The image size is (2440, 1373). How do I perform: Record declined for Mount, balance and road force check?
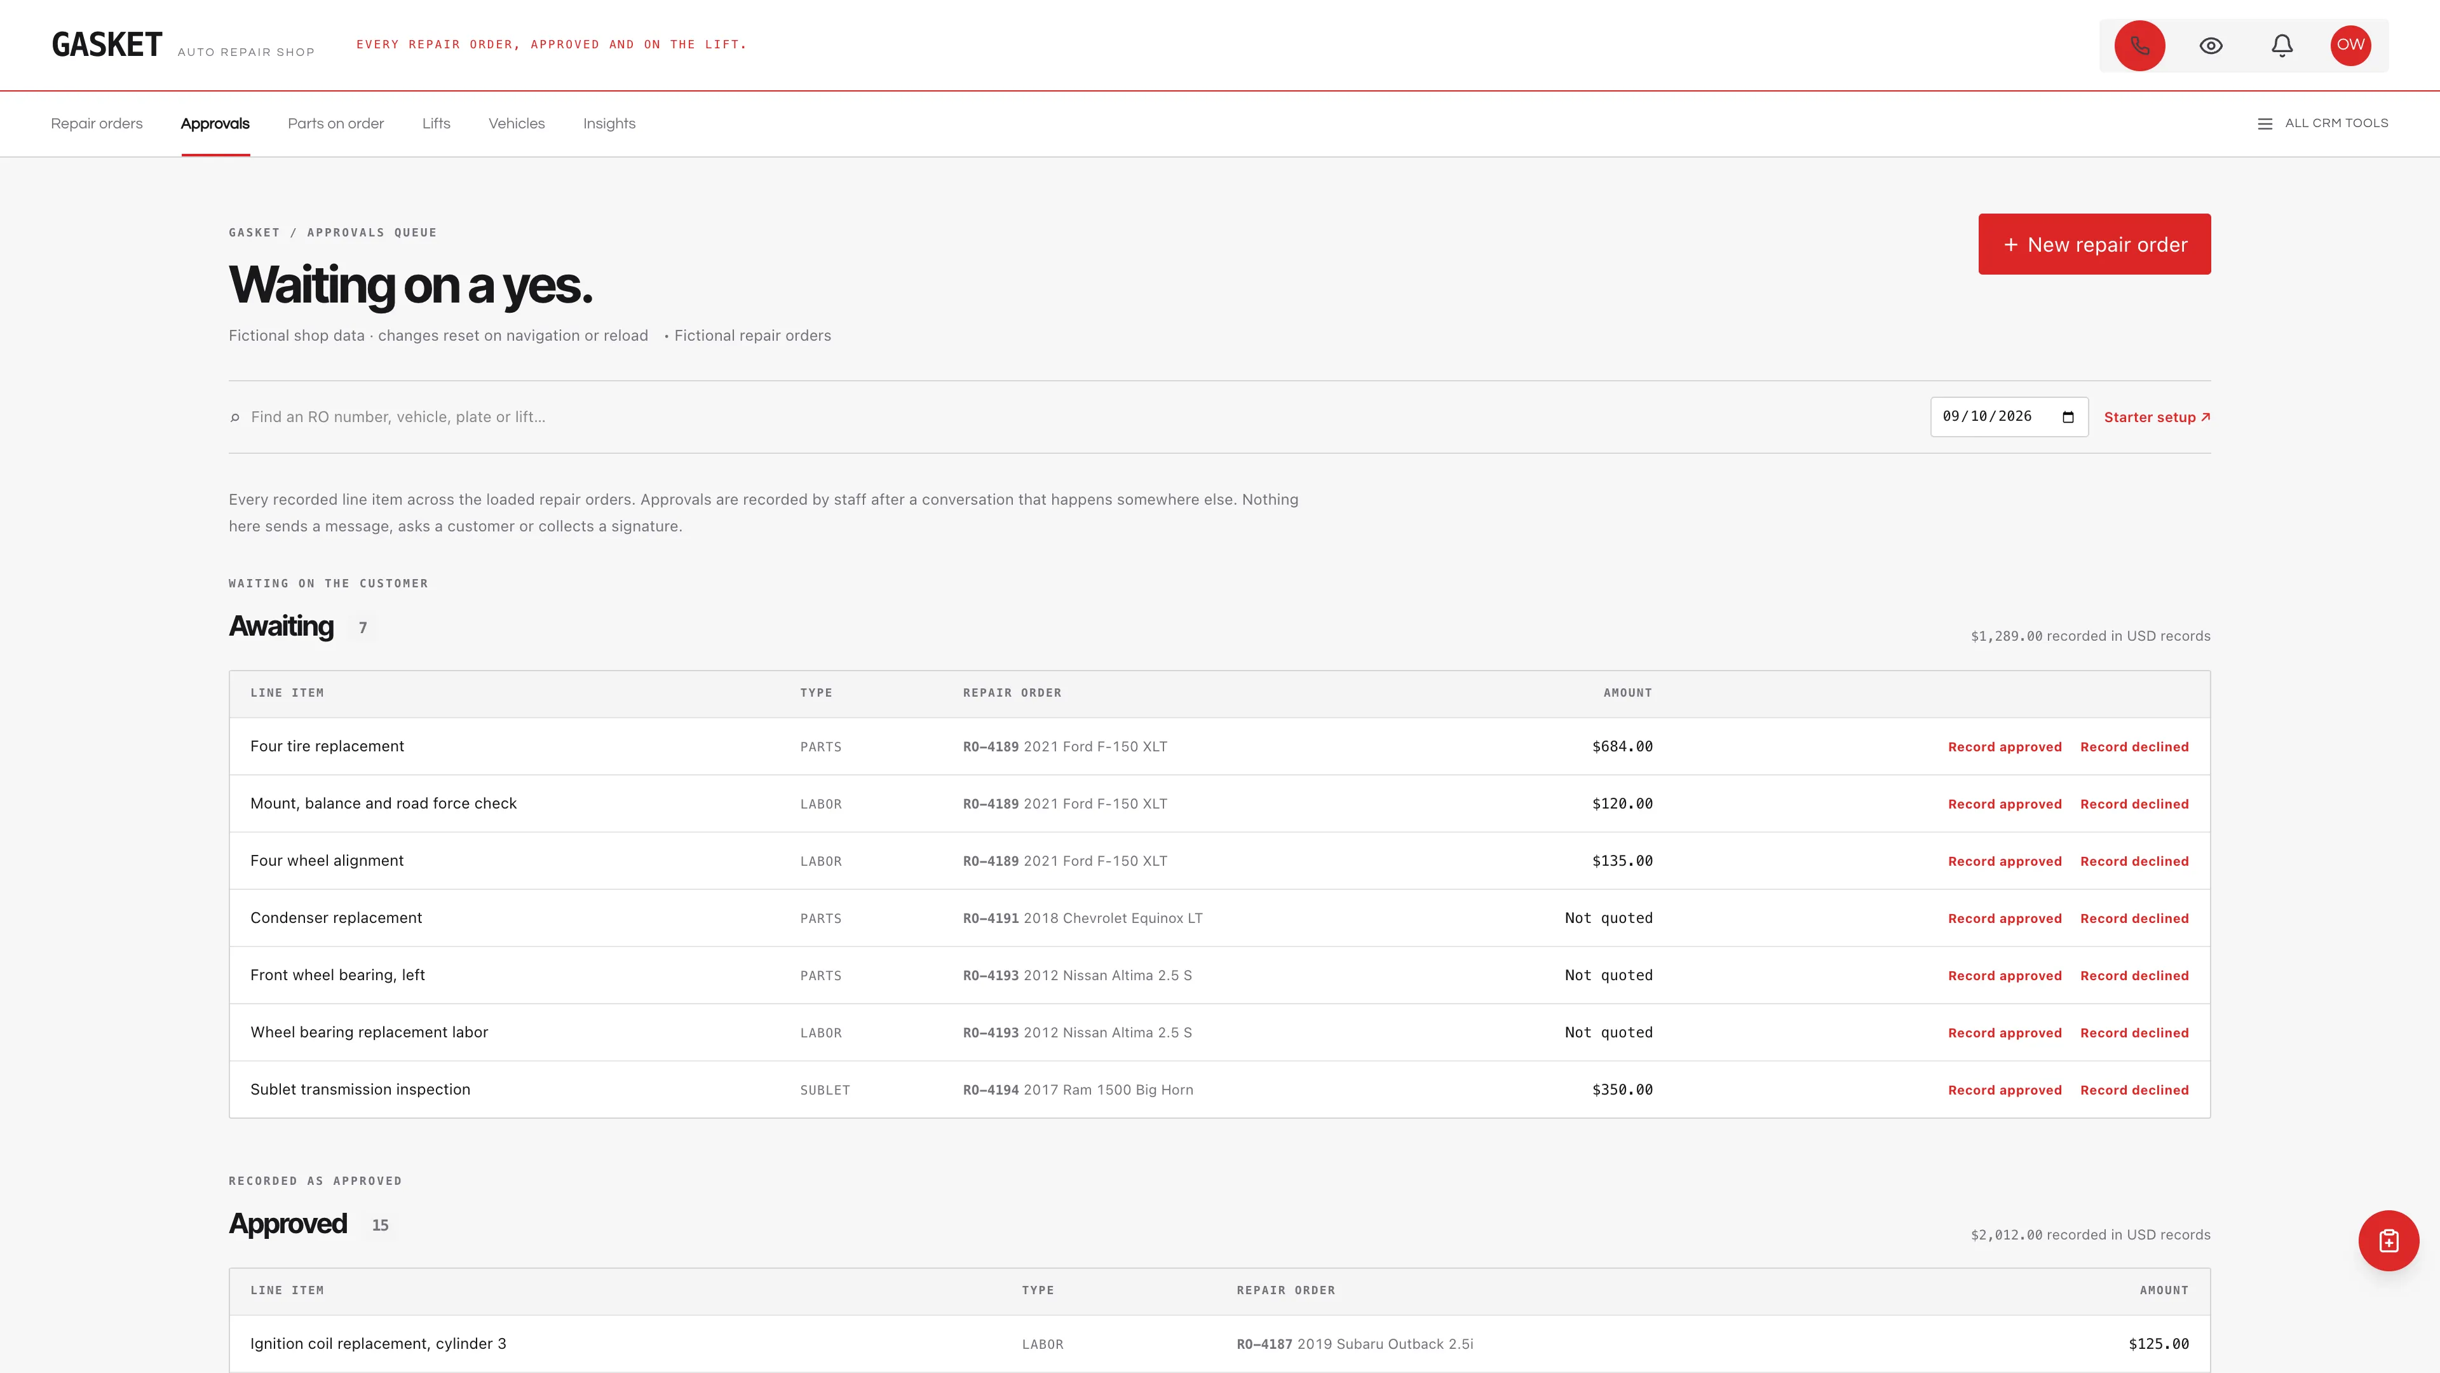click(2134, 803)
